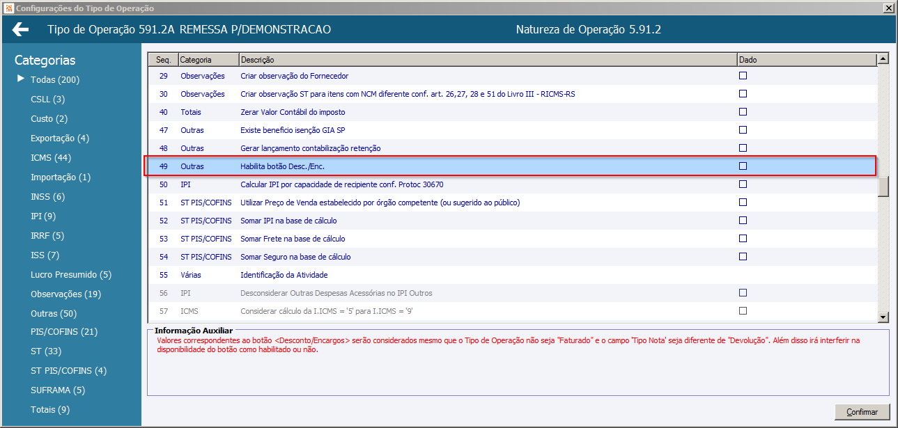Click the Confirmar button
Viewport: 898px width, 428px height.
click(862, 411)
